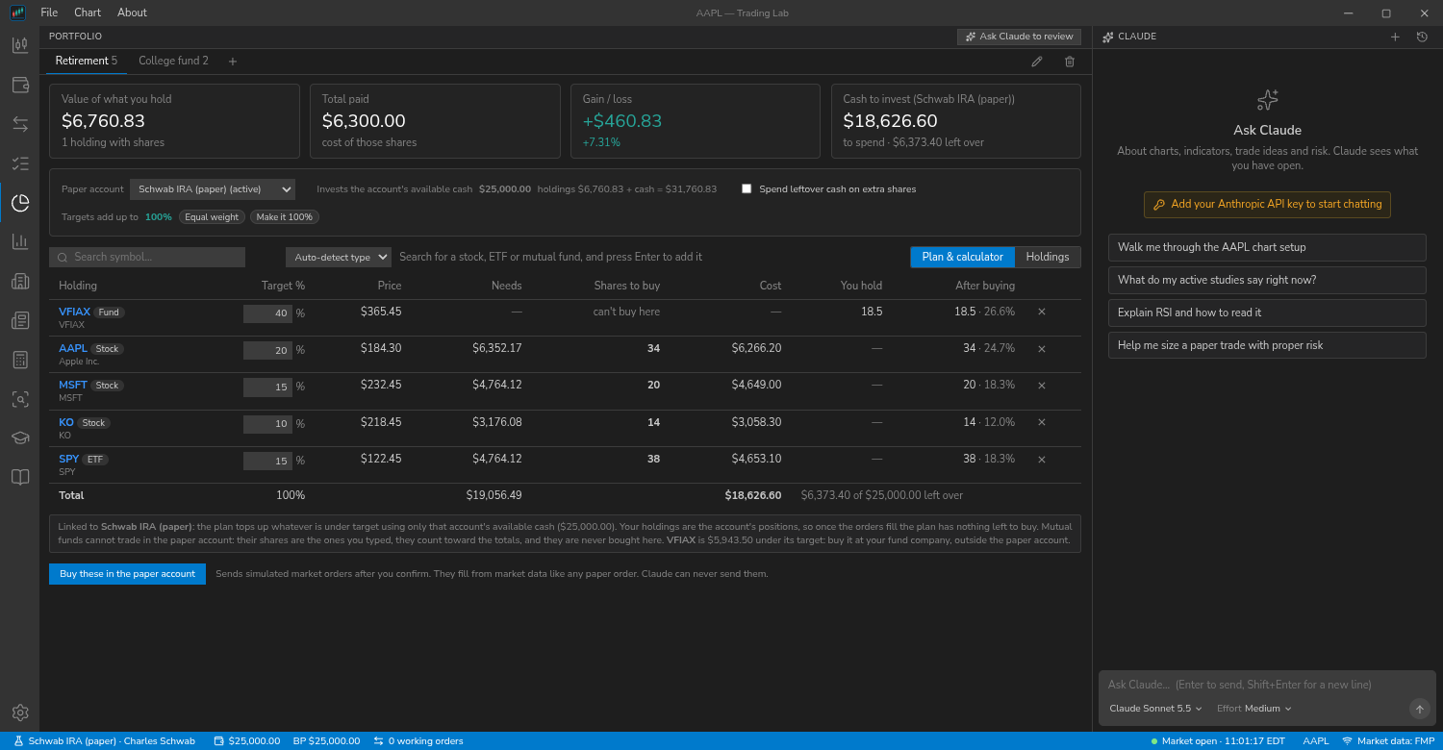
Task: Remove the KO row with its X
Action: click(1042, 423)
